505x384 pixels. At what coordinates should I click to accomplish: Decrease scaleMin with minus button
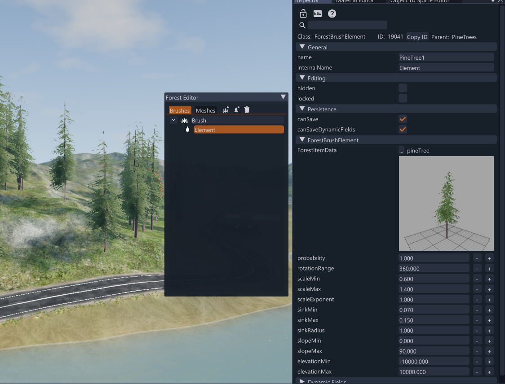(x=477, y=279)
